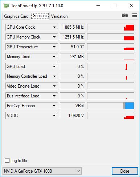
Task: Click the GPU Load history graph
Action: click(111, 67)
